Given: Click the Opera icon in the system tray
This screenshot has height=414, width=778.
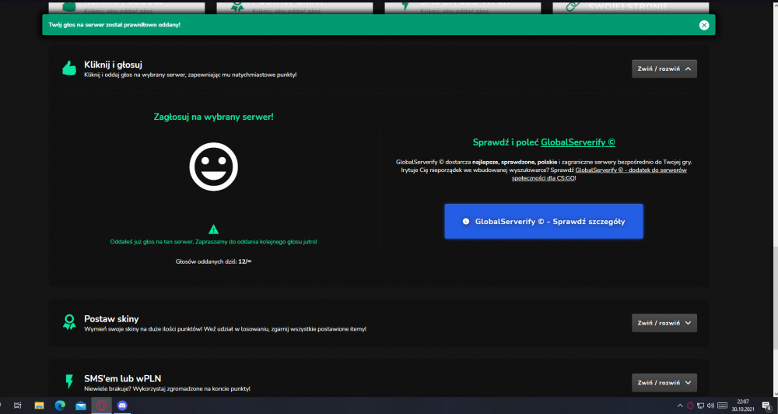Looking at the screenshot, I should [690, 405].
